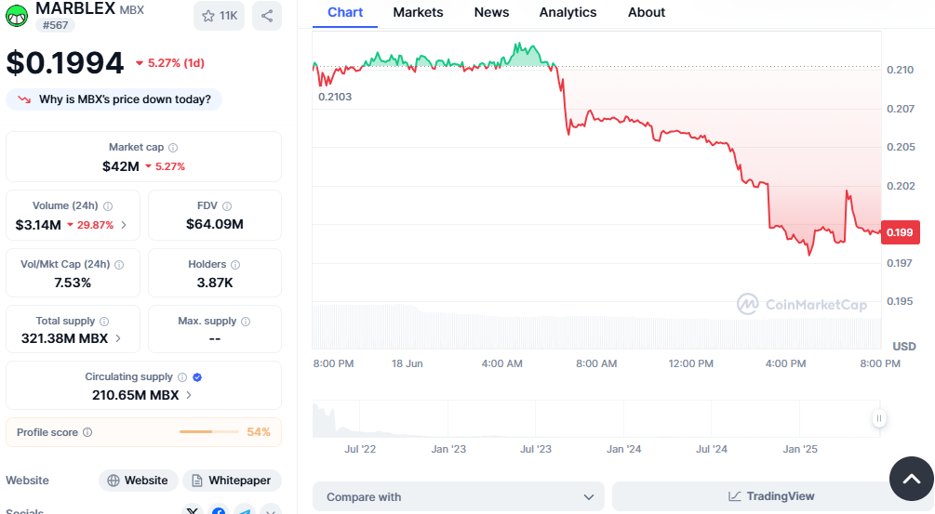Open the share icon button
Image resolution: width=935 pixels, height=514 pixels.
(x=267, y=16)
